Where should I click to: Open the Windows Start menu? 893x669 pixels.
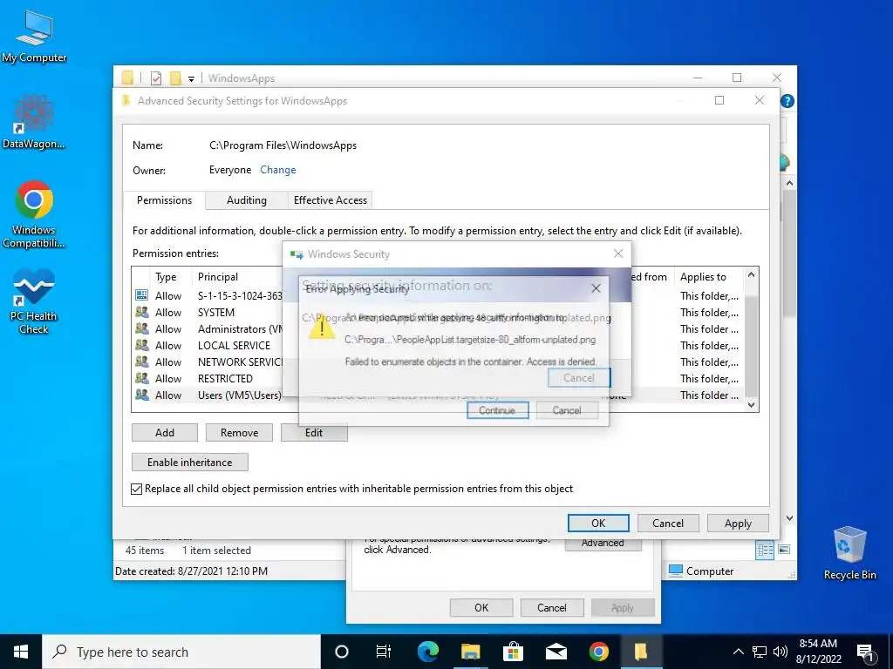pos(21,652)
